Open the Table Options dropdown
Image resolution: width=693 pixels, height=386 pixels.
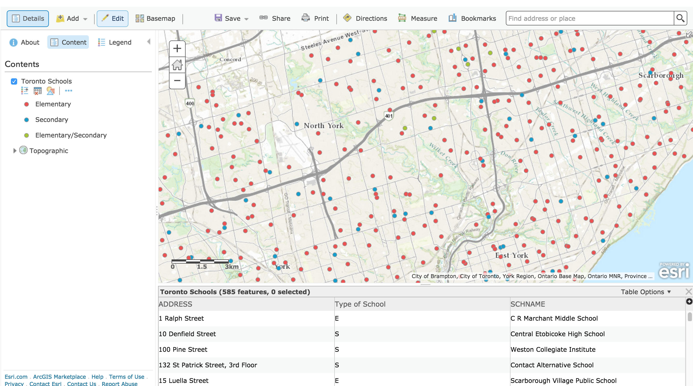click(x=645, y=292)
